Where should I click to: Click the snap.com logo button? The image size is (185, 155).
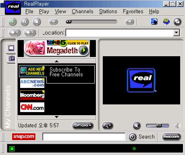click(24, 137)
